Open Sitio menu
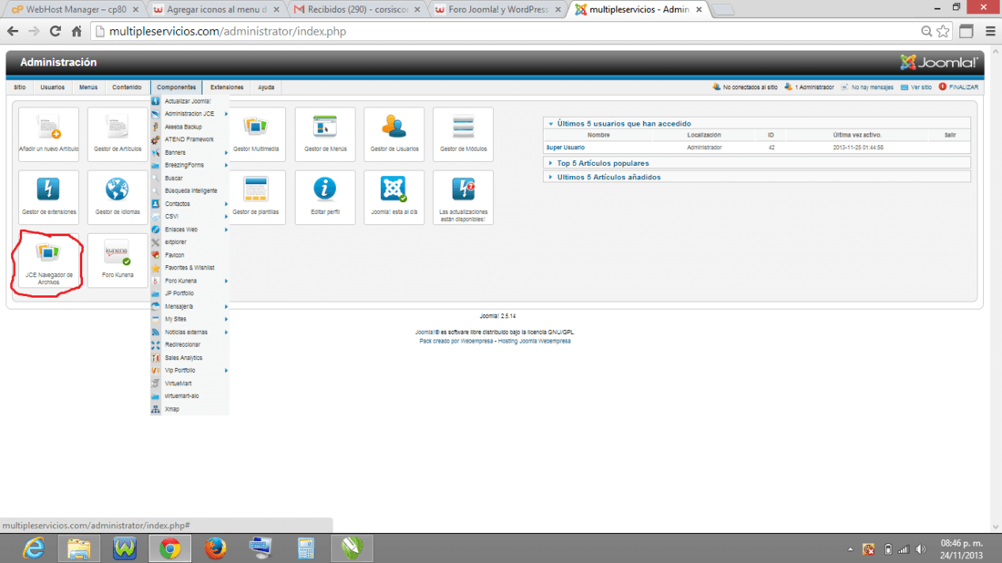This screenshot has width=1002, height=563. (x=20, y=87)
